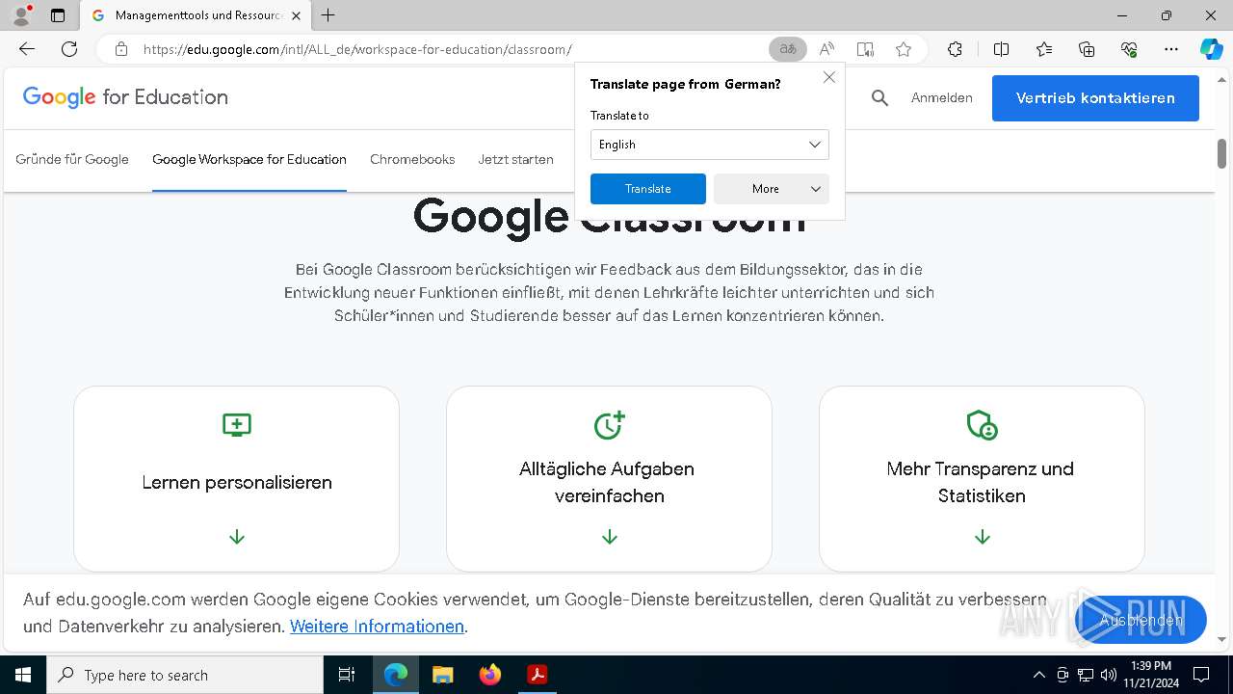Click the Vertrieb kontaktieren button

pos(1095,98)
